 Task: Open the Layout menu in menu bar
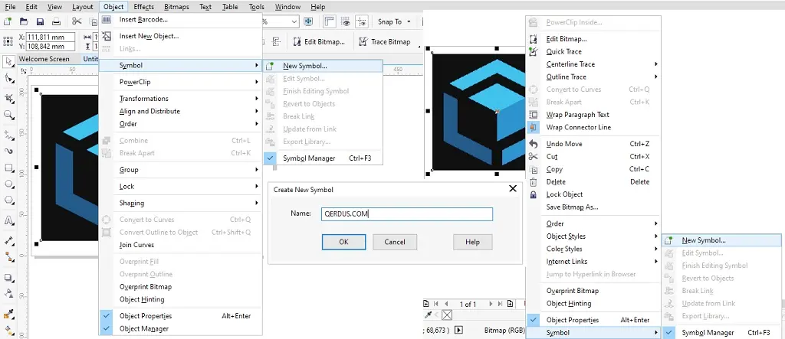pos(83,6)
